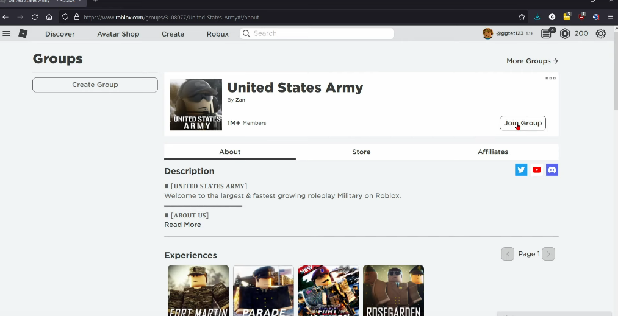Switch to the Store tab
The width and height of the screenshot is (618, 316).
click(x=361, y=152)
